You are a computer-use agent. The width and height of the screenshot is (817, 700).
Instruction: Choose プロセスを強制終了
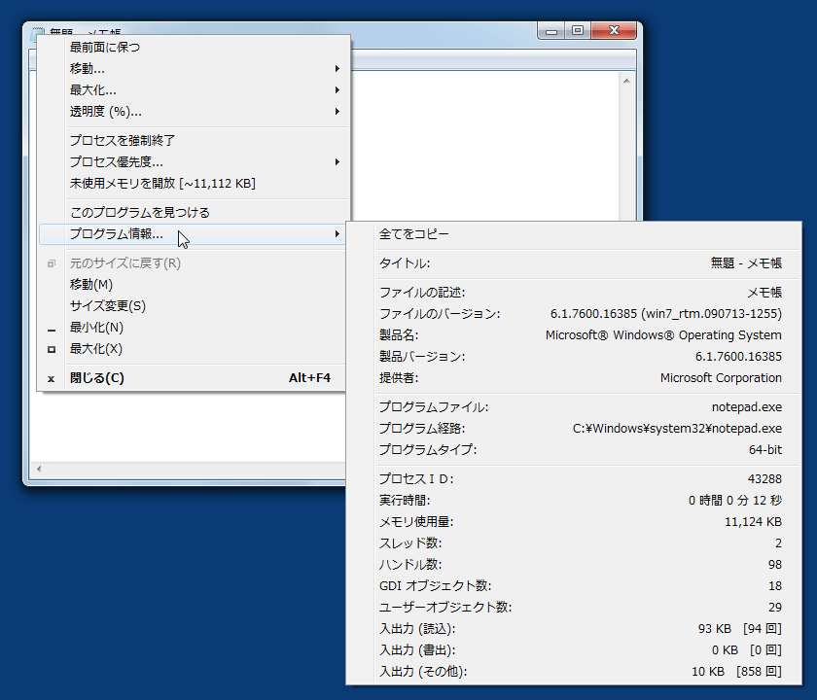194,141
